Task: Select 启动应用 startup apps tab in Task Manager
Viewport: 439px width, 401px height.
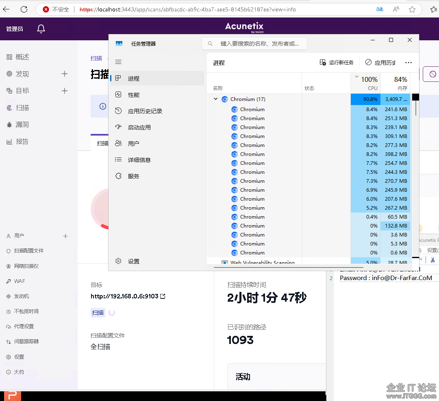Action: 157,127
